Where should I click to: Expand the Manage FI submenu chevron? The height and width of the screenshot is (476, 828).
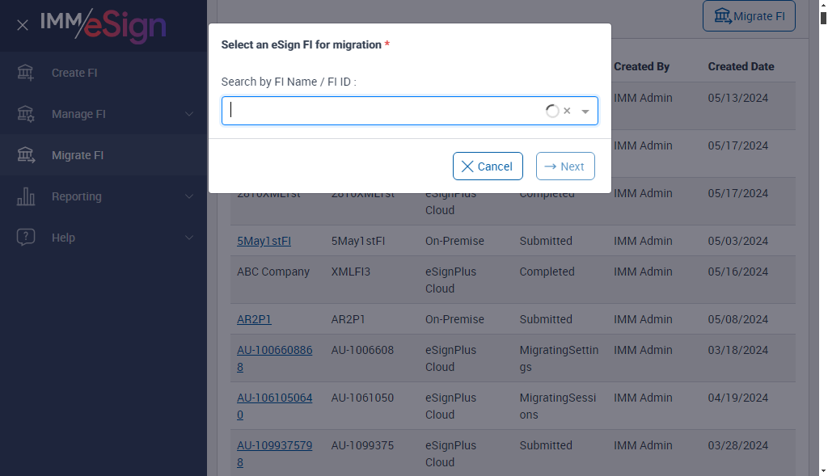(189, 114)
